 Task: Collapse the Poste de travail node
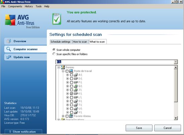[63, 71]
